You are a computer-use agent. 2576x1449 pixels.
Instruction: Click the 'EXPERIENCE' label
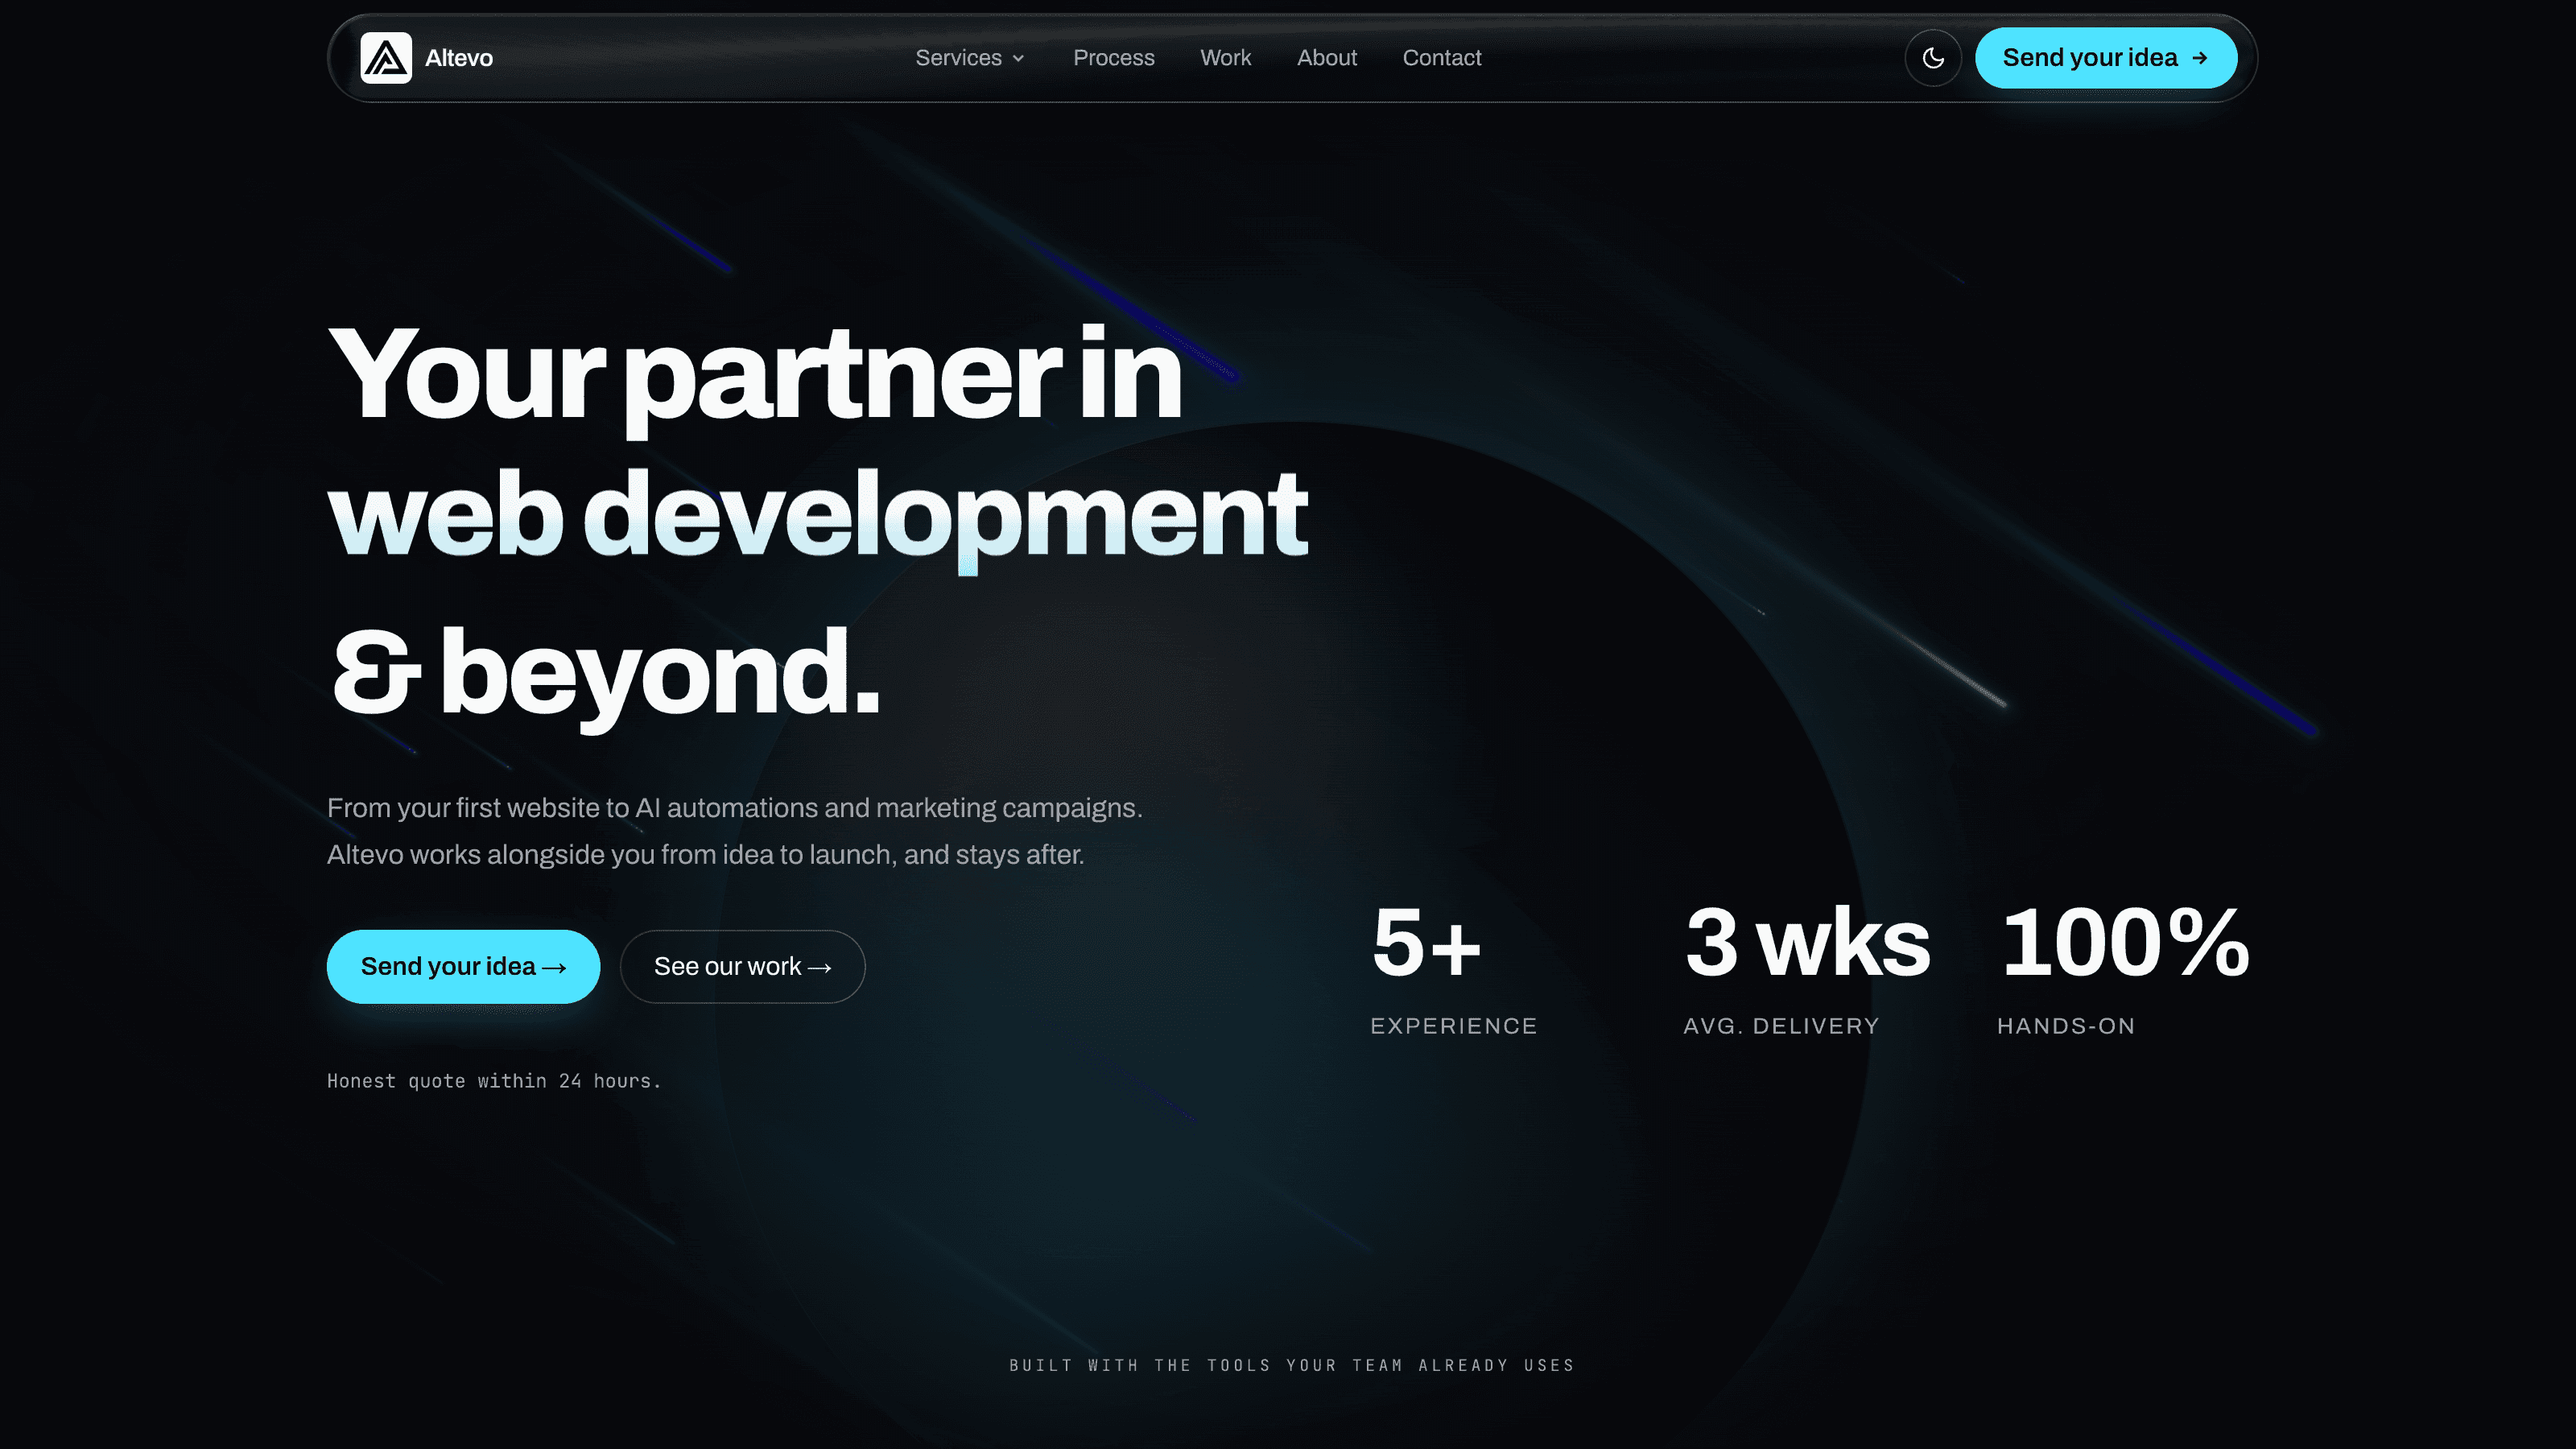(x=1453, y=1026)
